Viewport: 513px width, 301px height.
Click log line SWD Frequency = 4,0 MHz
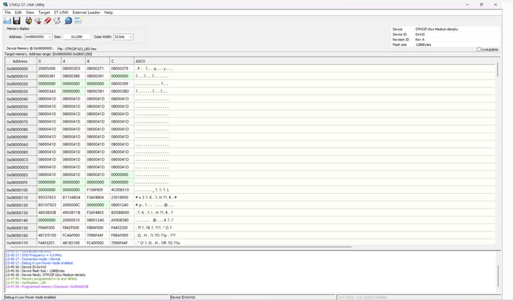pyautogui.click(x=34, y=256)
